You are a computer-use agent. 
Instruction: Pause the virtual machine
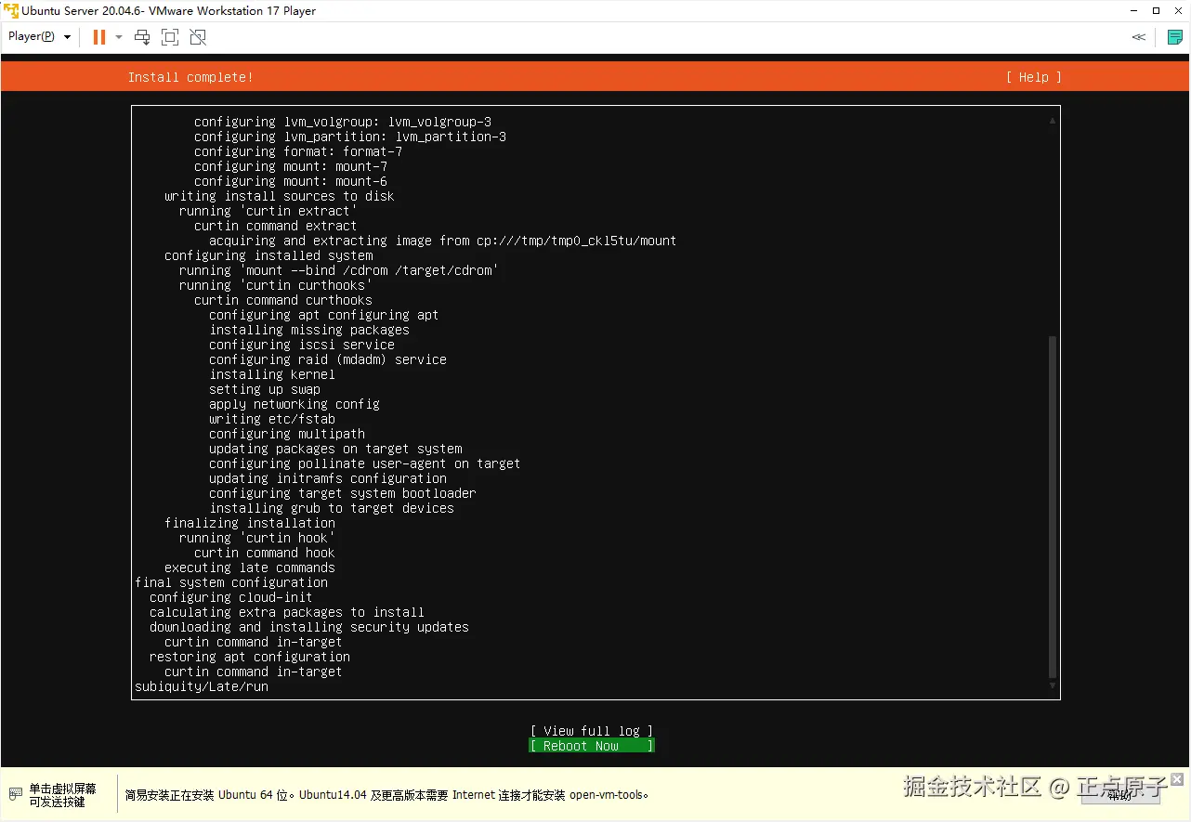[98, 37]
